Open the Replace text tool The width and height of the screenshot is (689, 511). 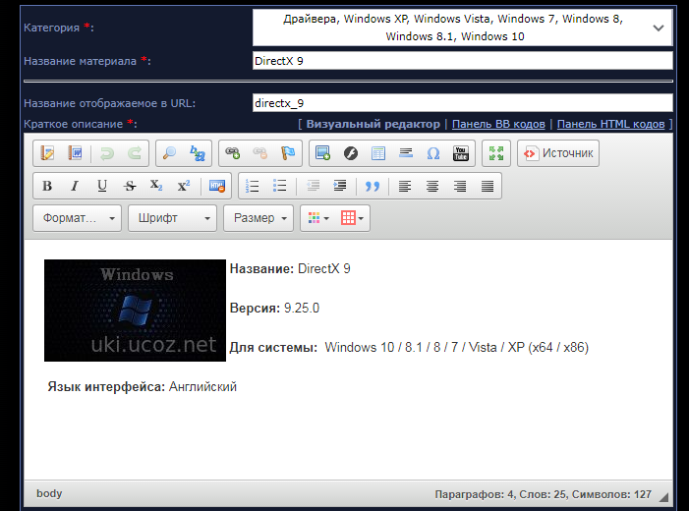198,153
